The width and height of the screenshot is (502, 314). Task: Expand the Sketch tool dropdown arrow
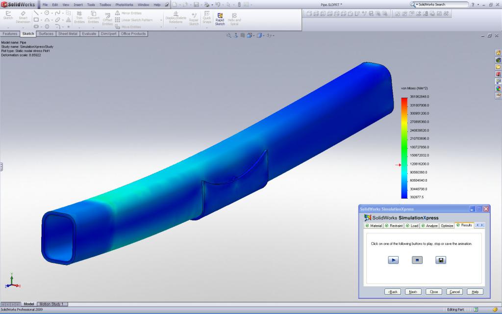(x=8, y=27)
